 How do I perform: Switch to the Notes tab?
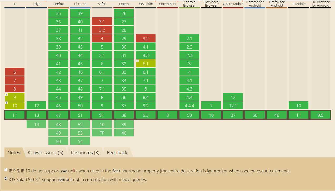(x=14, y=152)
